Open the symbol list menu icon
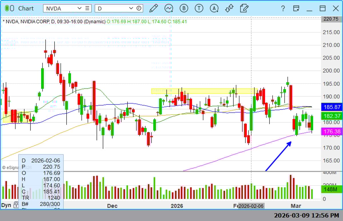 coord(87,8)
